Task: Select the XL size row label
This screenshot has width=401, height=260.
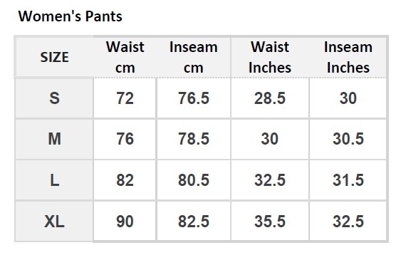Action: click(54, 221)
